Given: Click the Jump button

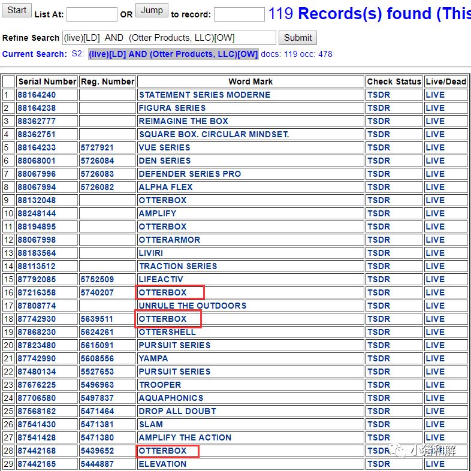Looking at the screenshot, I should [x=152, y=10].
